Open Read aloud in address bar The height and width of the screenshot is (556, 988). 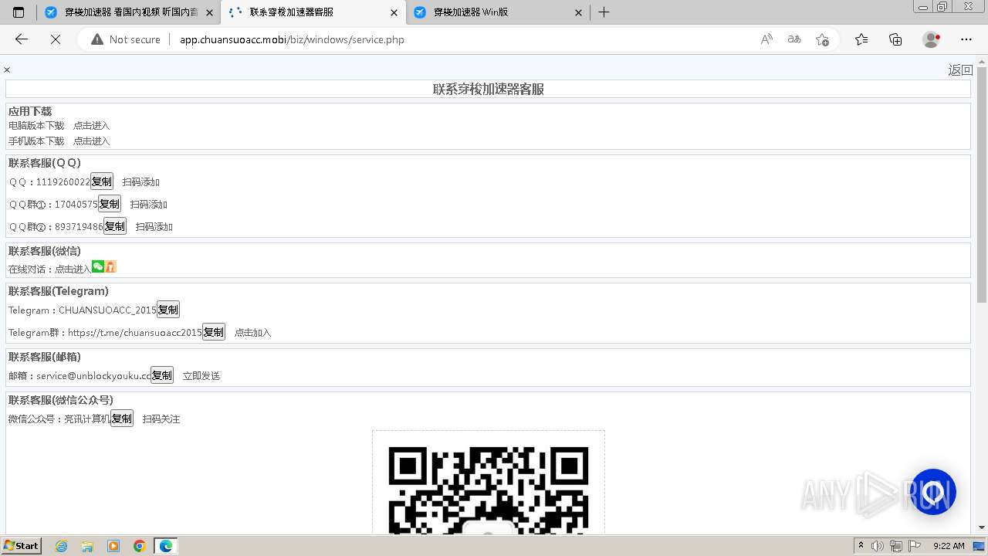coord(766,39)
